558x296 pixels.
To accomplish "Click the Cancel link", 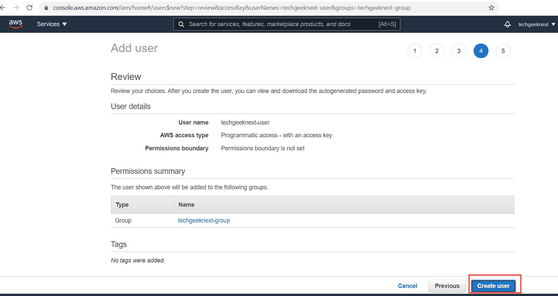I will pyautogui.click(x=407, y=286).
